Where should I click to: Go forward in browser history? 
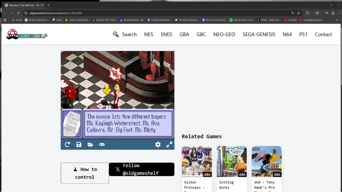(x=12, y=13)
